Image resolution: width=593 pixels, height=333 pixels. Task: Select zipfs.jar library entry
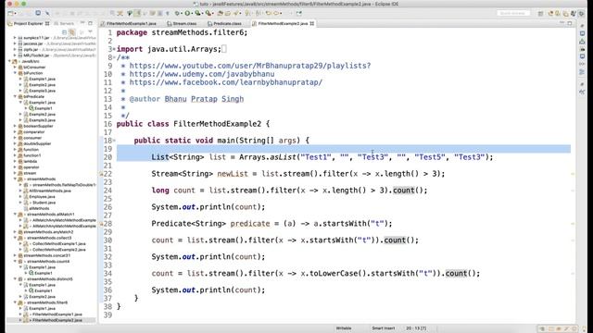(31, 49)
